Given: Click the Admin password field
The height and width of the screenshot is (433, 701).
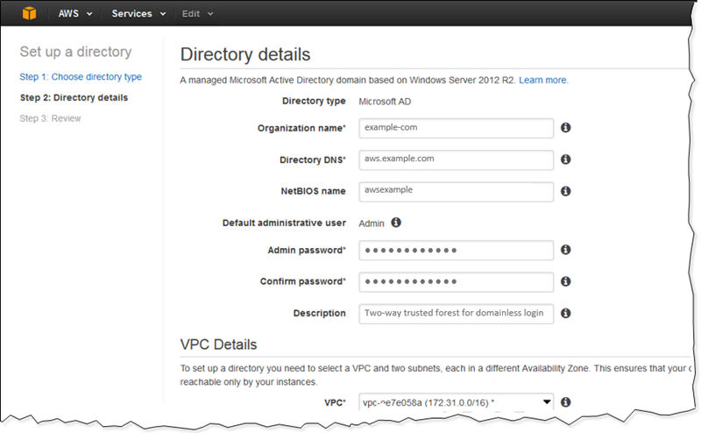Looking at the screenshot, I should tap(456, 251).
